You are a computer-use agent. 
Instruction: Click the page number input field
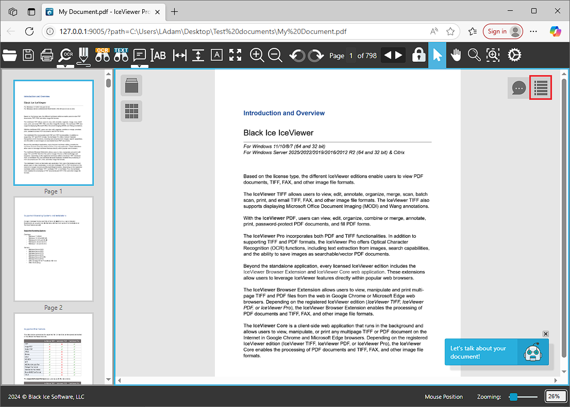[351, 56]
